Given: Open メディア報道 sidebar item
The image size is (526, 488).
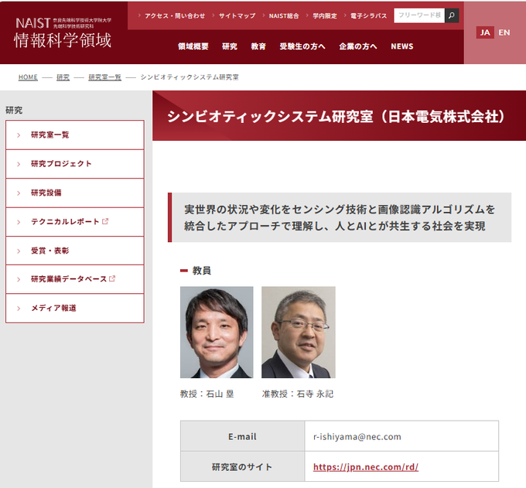Looking at the screenshot, I should pyautogui.click(x=75, y=309).
